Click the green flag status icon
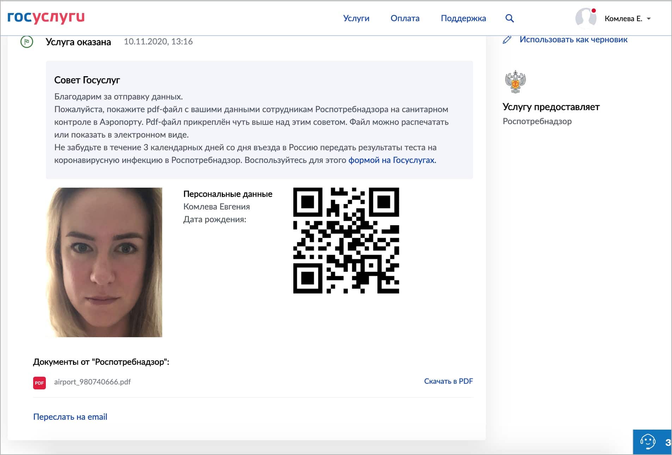 click(27, 42)
